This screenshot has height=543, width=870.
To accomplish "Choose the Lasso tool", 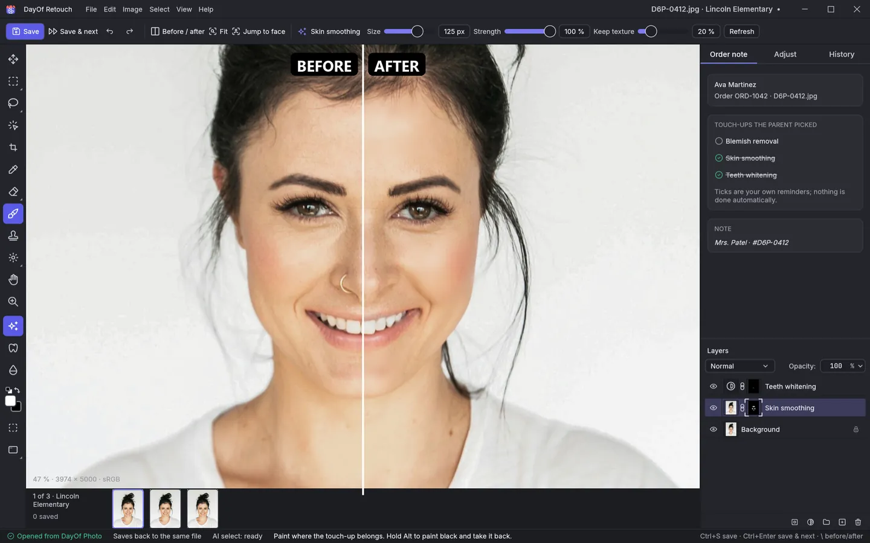I will (13, 103).
